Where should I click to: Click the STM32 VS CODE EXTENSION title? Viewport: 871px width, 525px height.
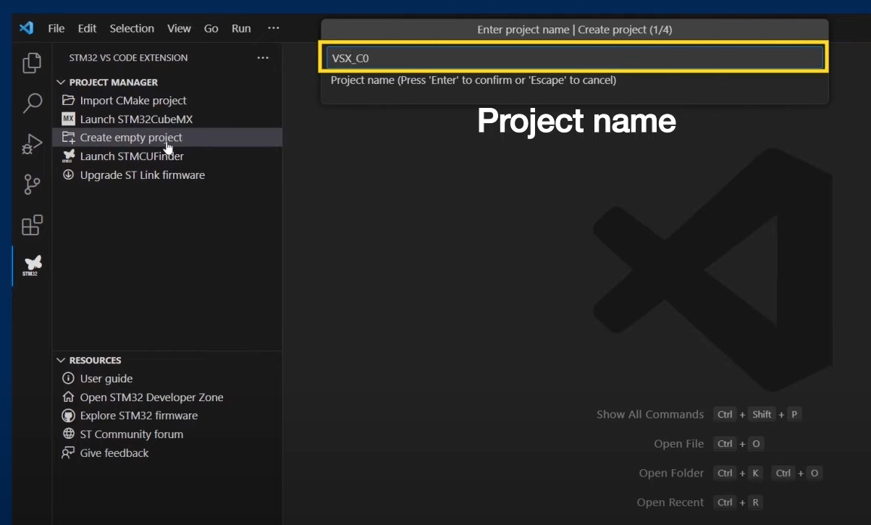tap(128, 58)
